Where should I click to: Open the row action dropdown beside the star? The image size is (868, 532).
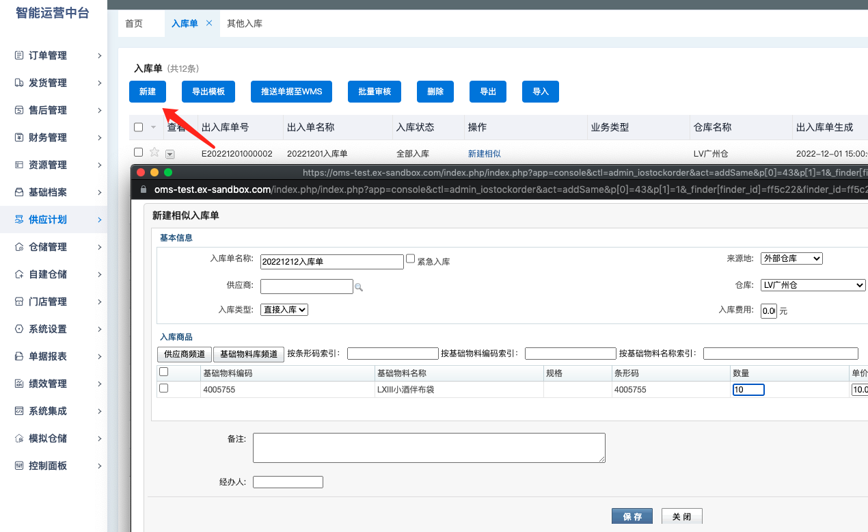(170, 155)
